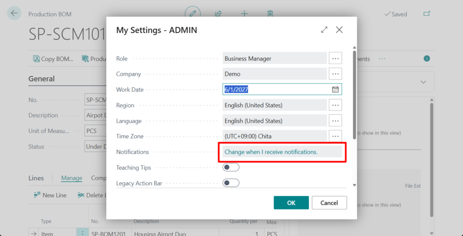Image resolution: width=463 pixels, height=236 pixels.
Task: Open the Work Date calendar picker
Action: point(335,89)
